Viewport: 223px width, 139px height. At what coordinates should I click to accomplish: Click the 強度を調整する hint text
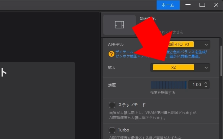click(162, 93)
